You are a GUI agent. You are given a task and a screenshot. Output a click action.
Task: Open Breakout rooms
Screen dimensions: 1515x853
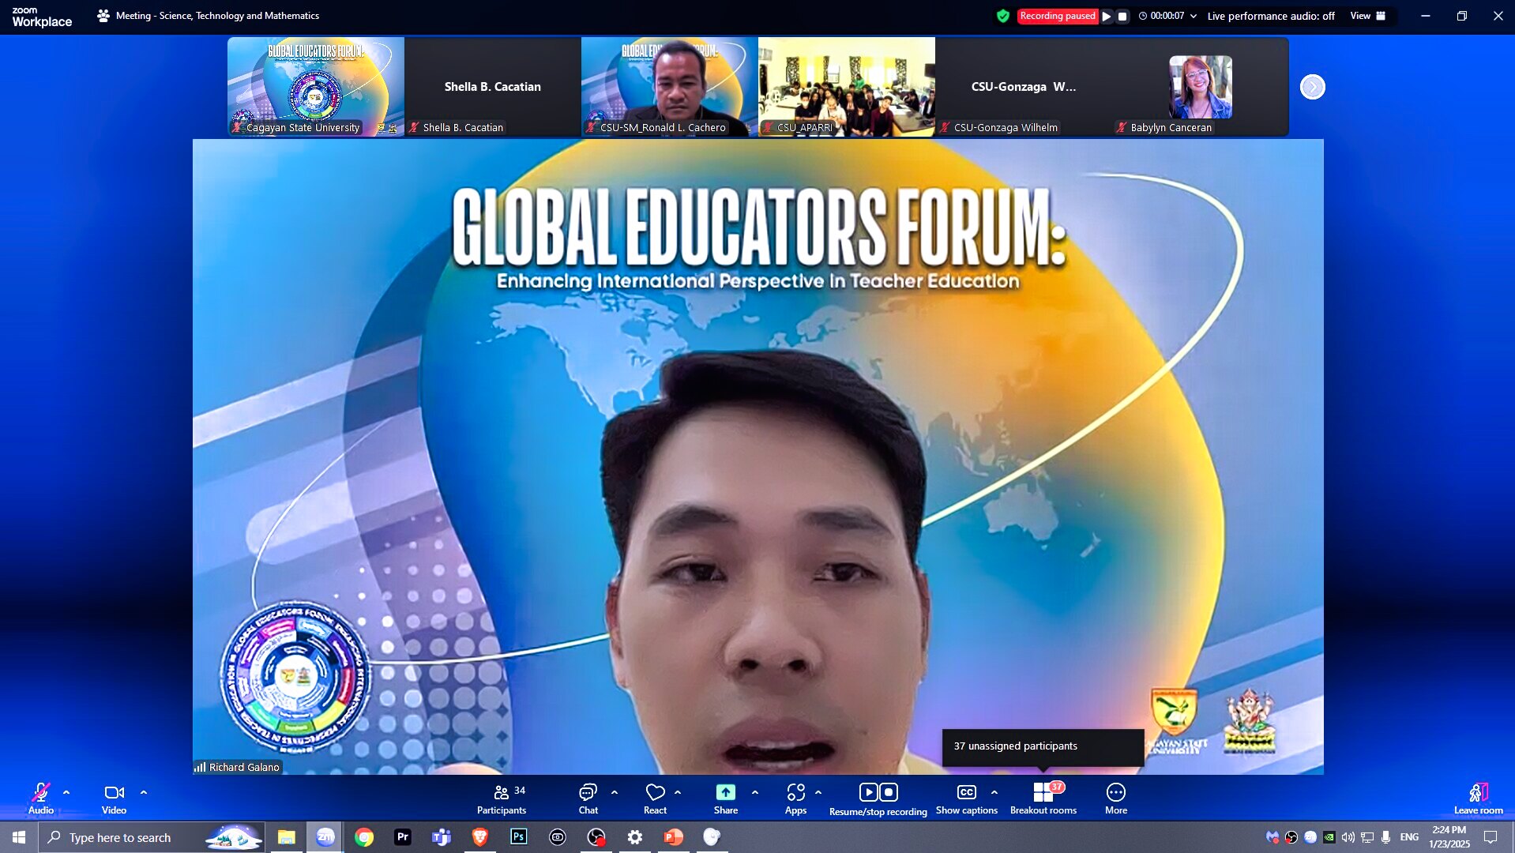(x=1043, y=798)
